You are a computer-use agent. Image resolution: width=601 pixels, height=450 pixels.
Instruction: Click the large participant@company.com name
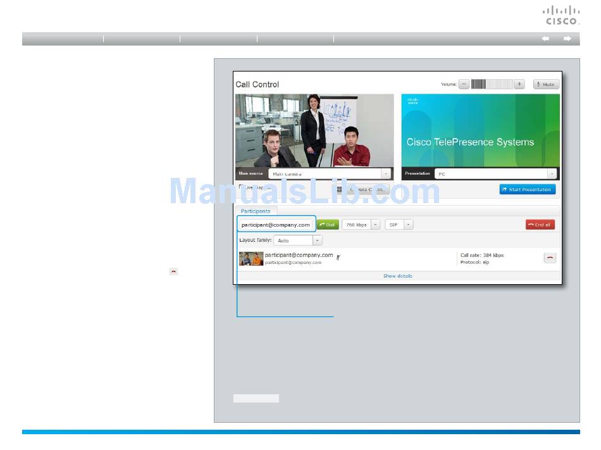click(299, 255)
